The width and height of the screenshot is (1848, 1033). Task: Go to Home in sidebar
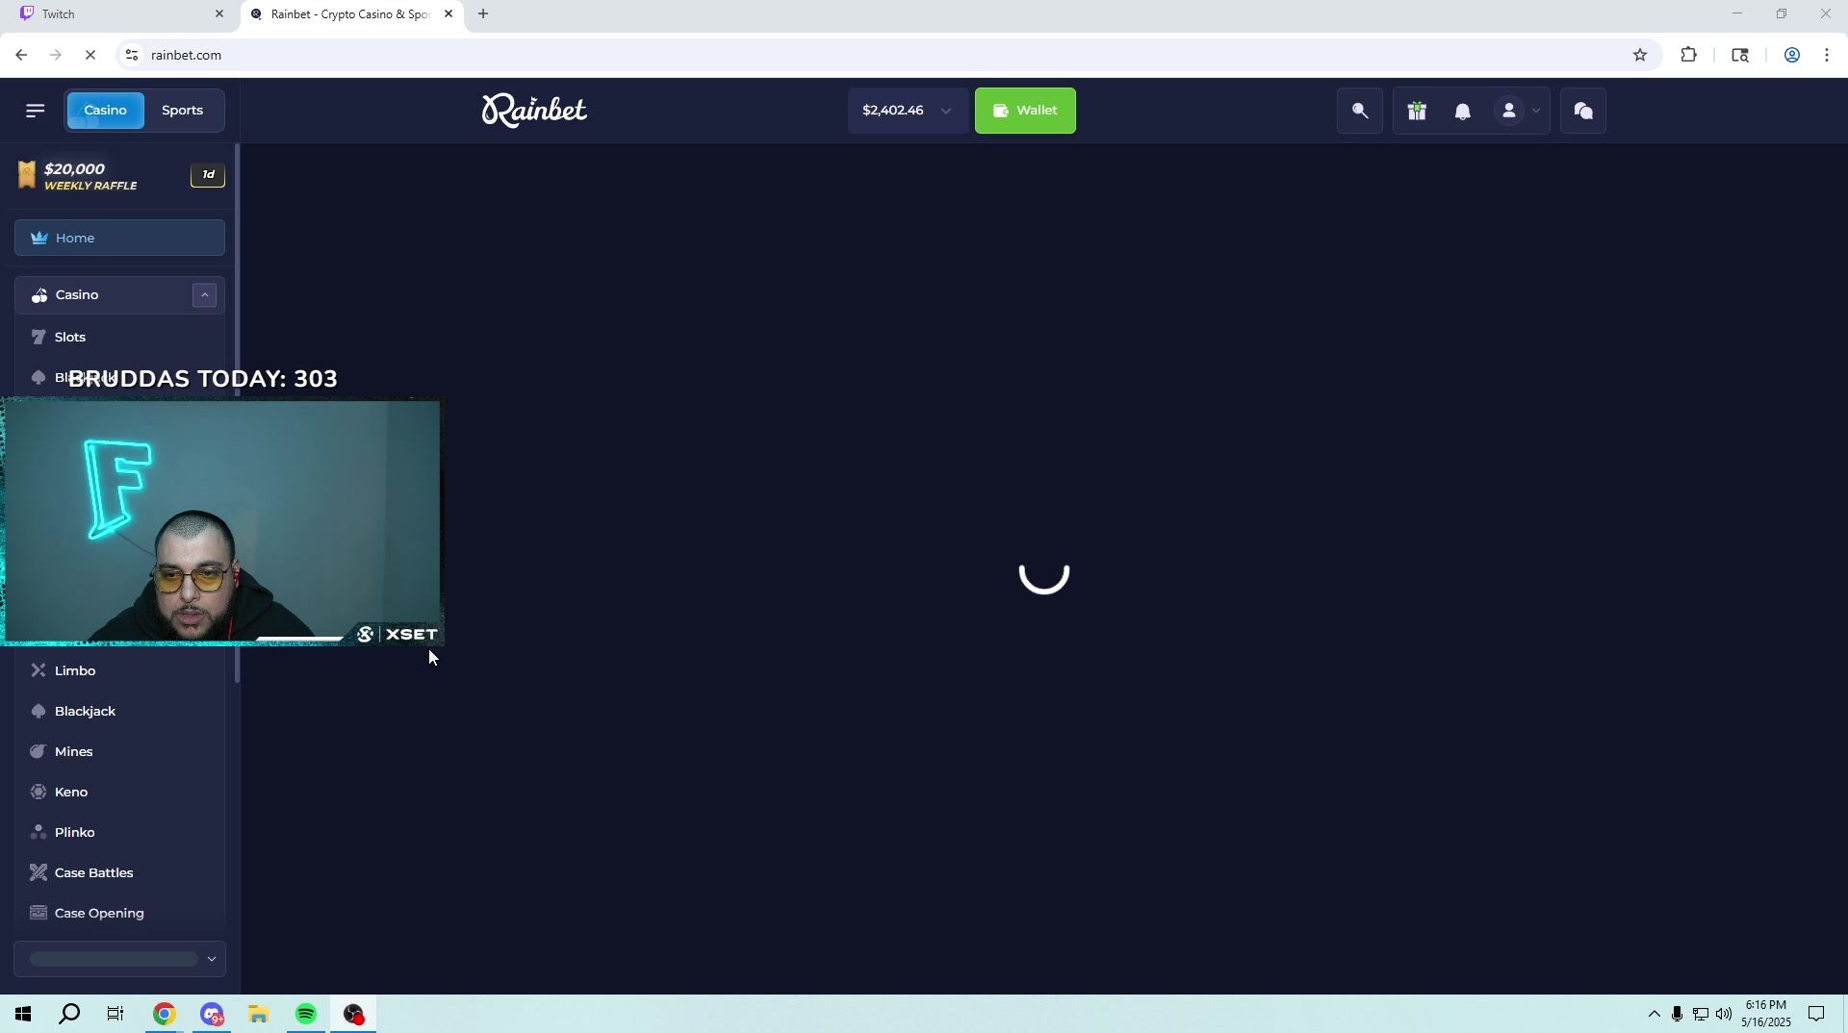(x=119, y=238)
